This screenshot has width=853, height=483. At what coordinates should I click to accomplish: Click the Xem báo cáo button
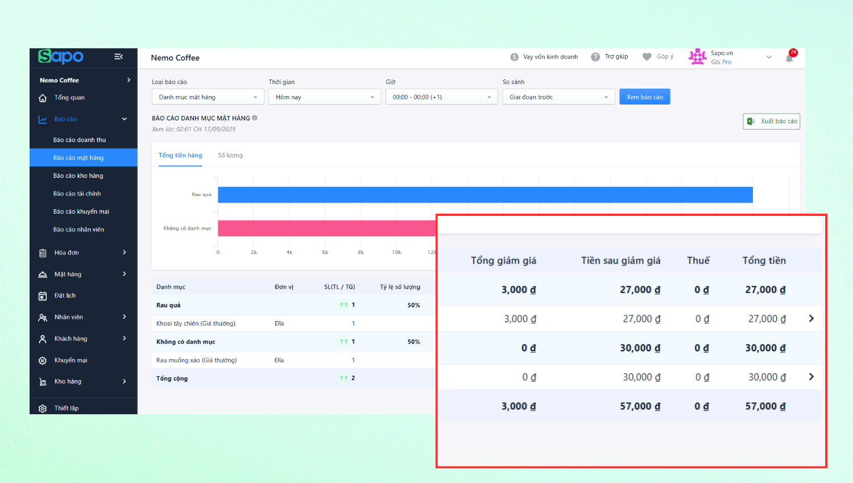point(644,97)
